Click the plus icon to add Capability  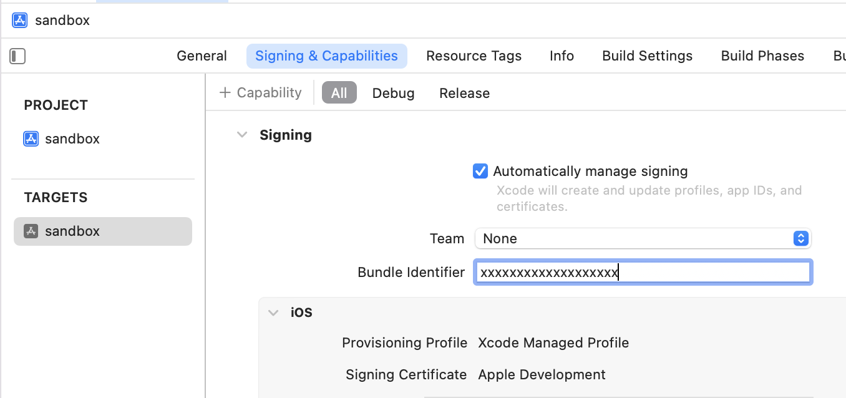(225, 93)
